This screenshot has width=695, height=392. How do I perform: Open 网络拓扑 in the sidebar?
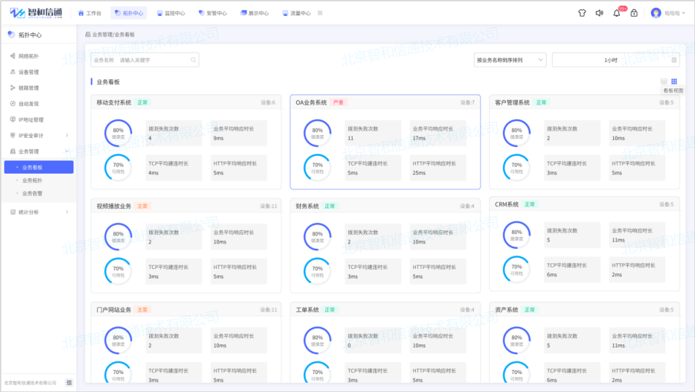tap(29, 57)
